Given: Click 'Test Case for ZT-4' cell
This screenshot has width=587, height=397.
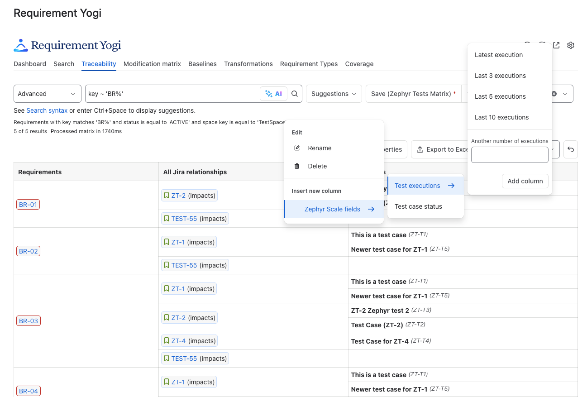Looking at the screenshot, I should (380, 341).
